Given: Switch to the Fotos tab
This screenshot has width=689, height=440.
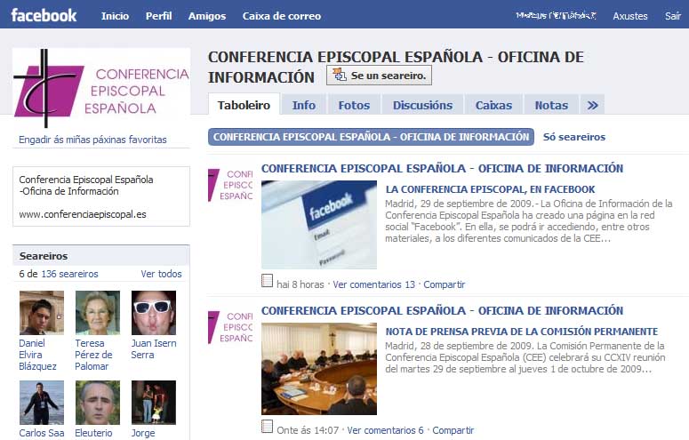Looking at the screenshot, I should click(354, 105).
